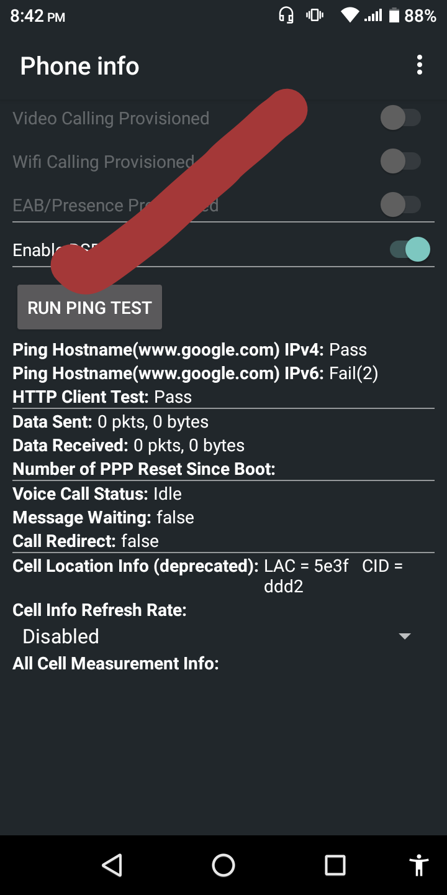Tap the 8:42 PM clock
Screen dimensions: 447x895
click(x=38, y=16)
